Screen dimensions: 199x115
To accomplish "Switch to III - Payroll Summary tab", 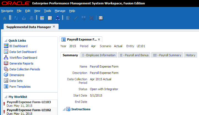I will pos(167,55).
